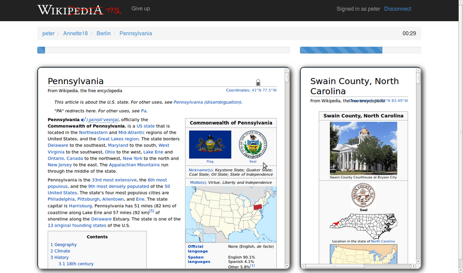Click the Flag caption link
The width and height of the screenshot is (463, 273).
click(x=210, y=162)
